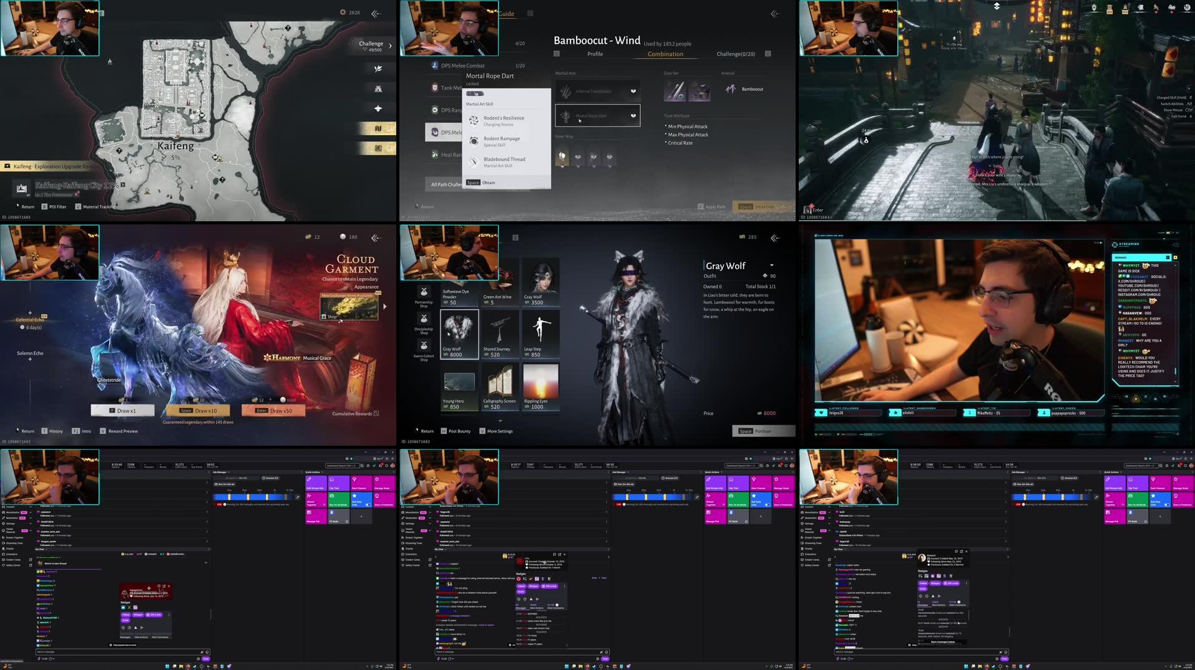Select the DPS Melee Combat path icon

[x=435, y=65]
